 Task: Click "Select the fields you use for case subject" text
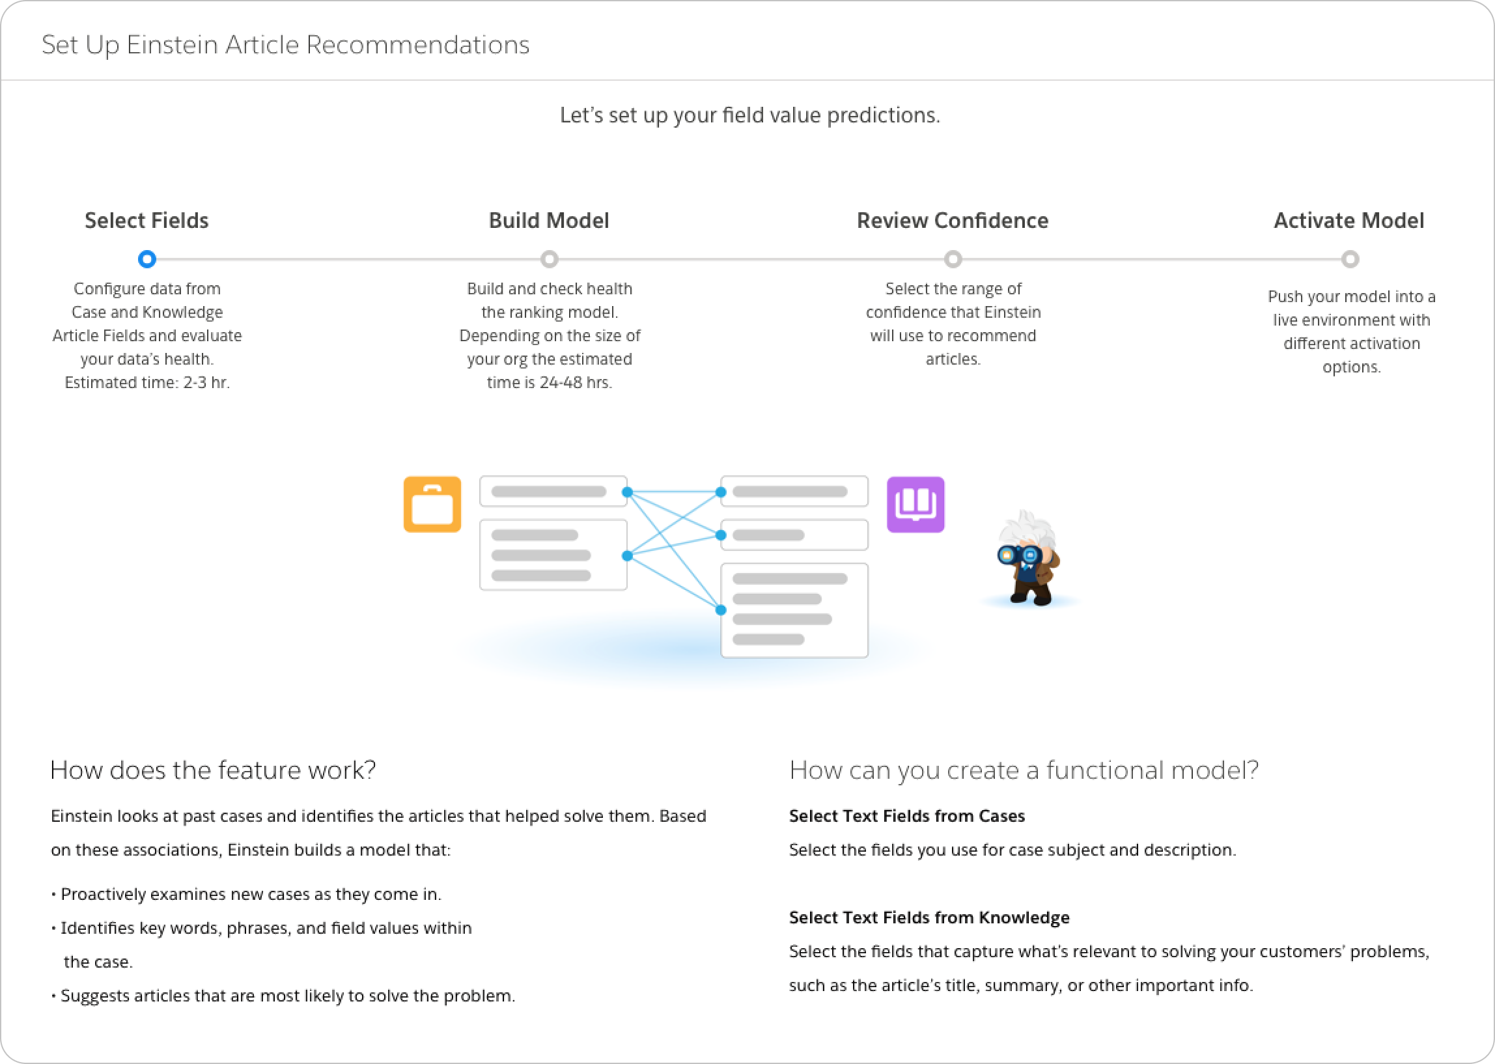[1013, 850]
